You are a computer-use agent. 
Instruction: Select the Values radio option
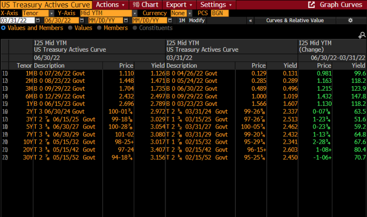pyautogui.click(x=70, y=28)
